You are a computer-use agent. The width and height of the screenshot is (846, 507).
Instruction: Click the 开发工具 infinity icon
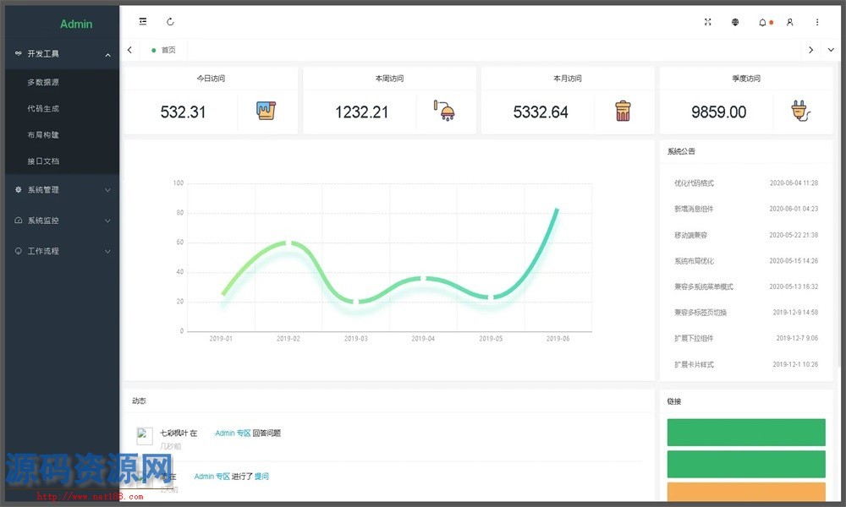coord(19,53)
